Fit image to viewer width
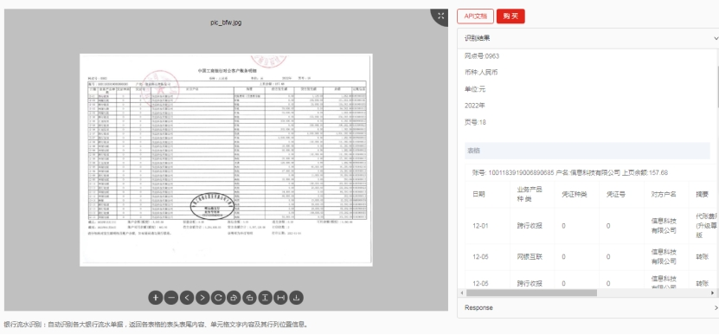This screenshot has height=335, width=719. click(280, 298)
